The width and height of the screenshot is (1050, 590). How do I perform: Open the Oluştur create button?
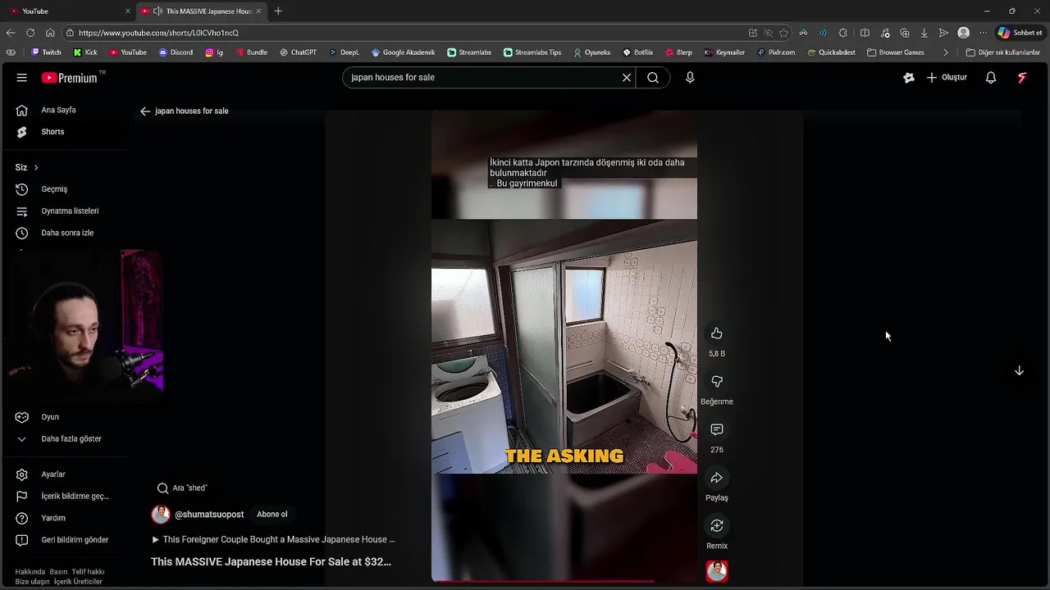coord(947,78)
